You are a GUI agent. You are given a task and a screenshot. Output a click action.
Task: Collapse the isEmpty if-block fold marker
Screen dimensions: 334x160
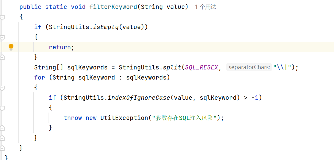[x=2, y=38]
